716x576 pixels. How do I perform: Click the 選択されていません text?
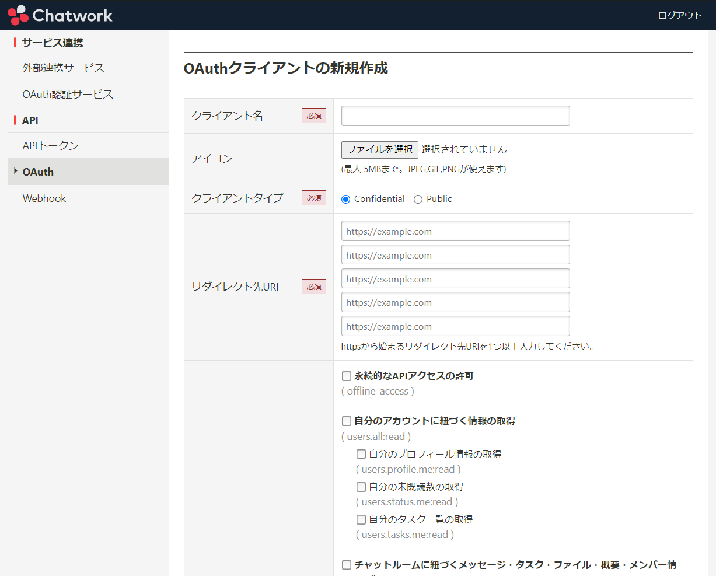pos(464,149)
